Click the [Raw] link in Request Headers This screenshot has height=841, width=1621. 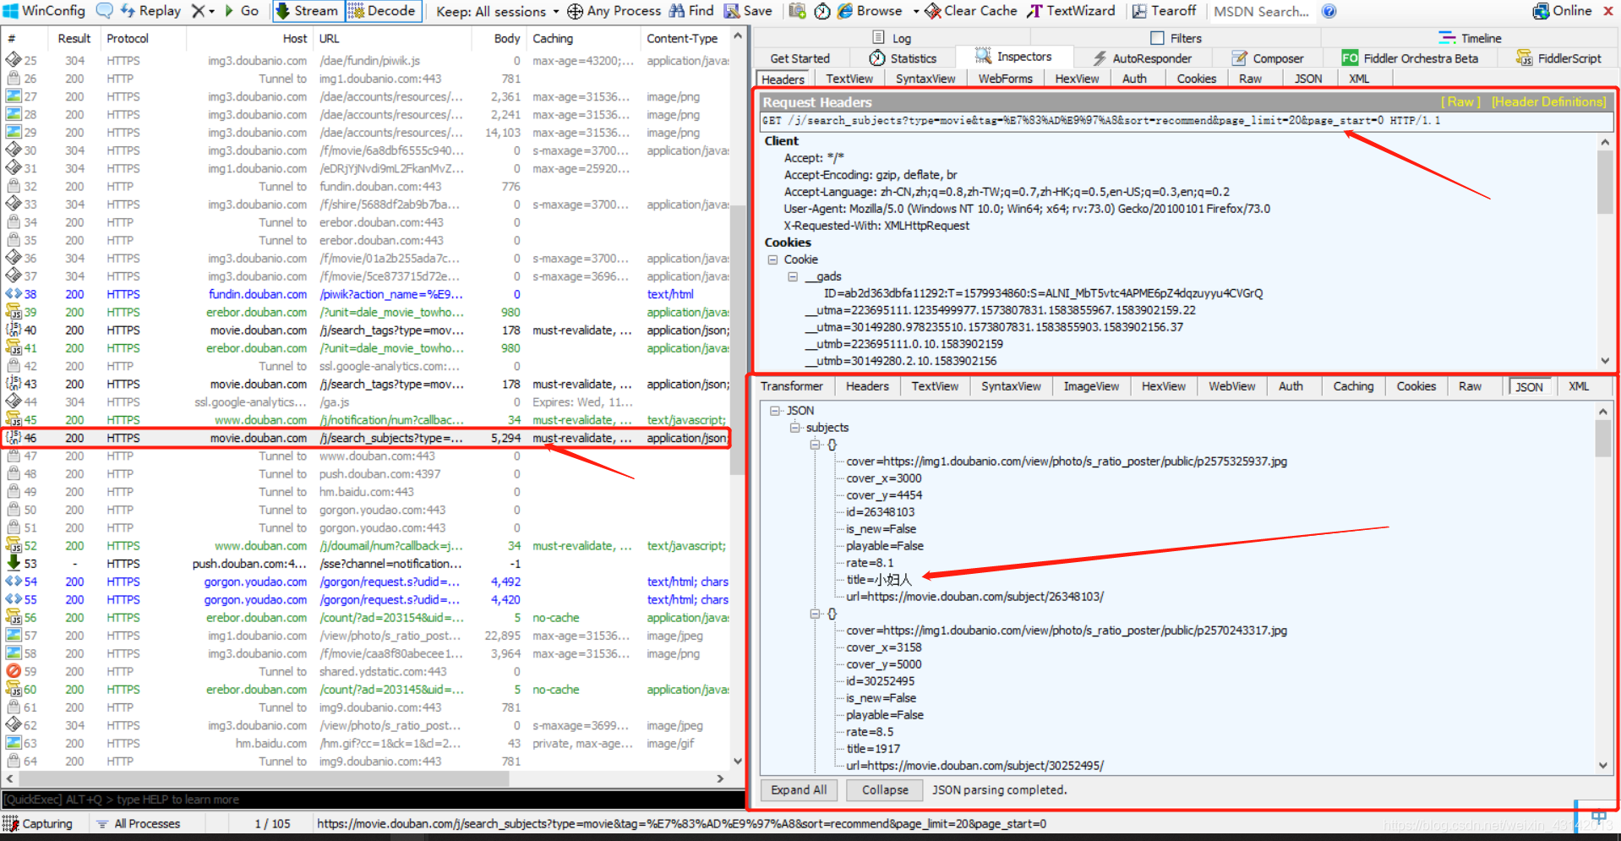point(1460,101)
